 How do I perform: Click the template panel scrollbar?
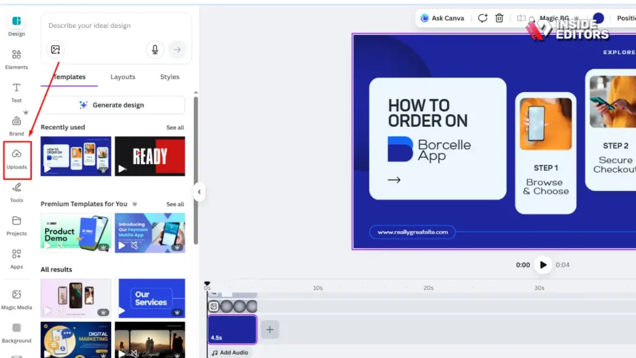click(196, 170)
